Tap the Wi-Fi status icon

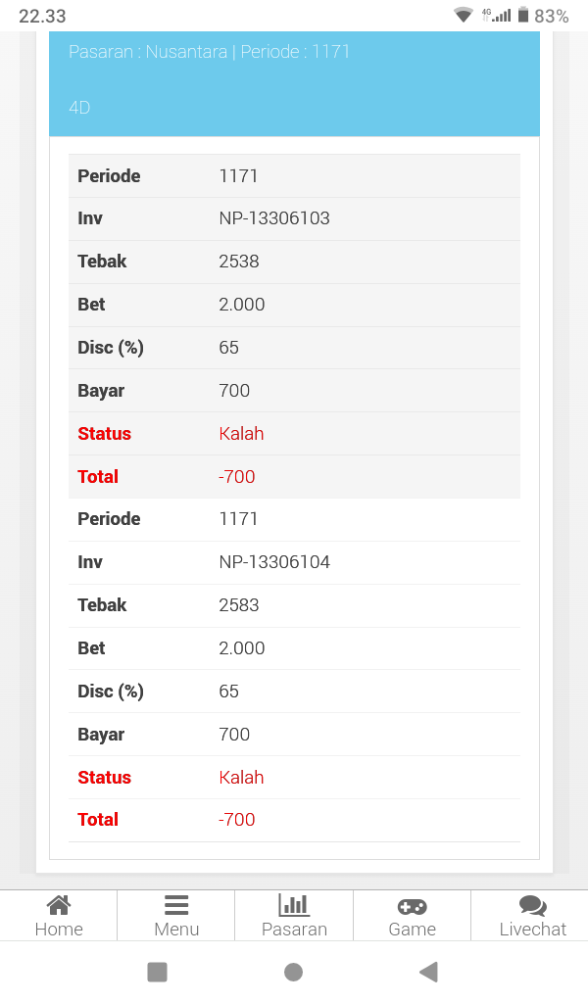point(464,16)
